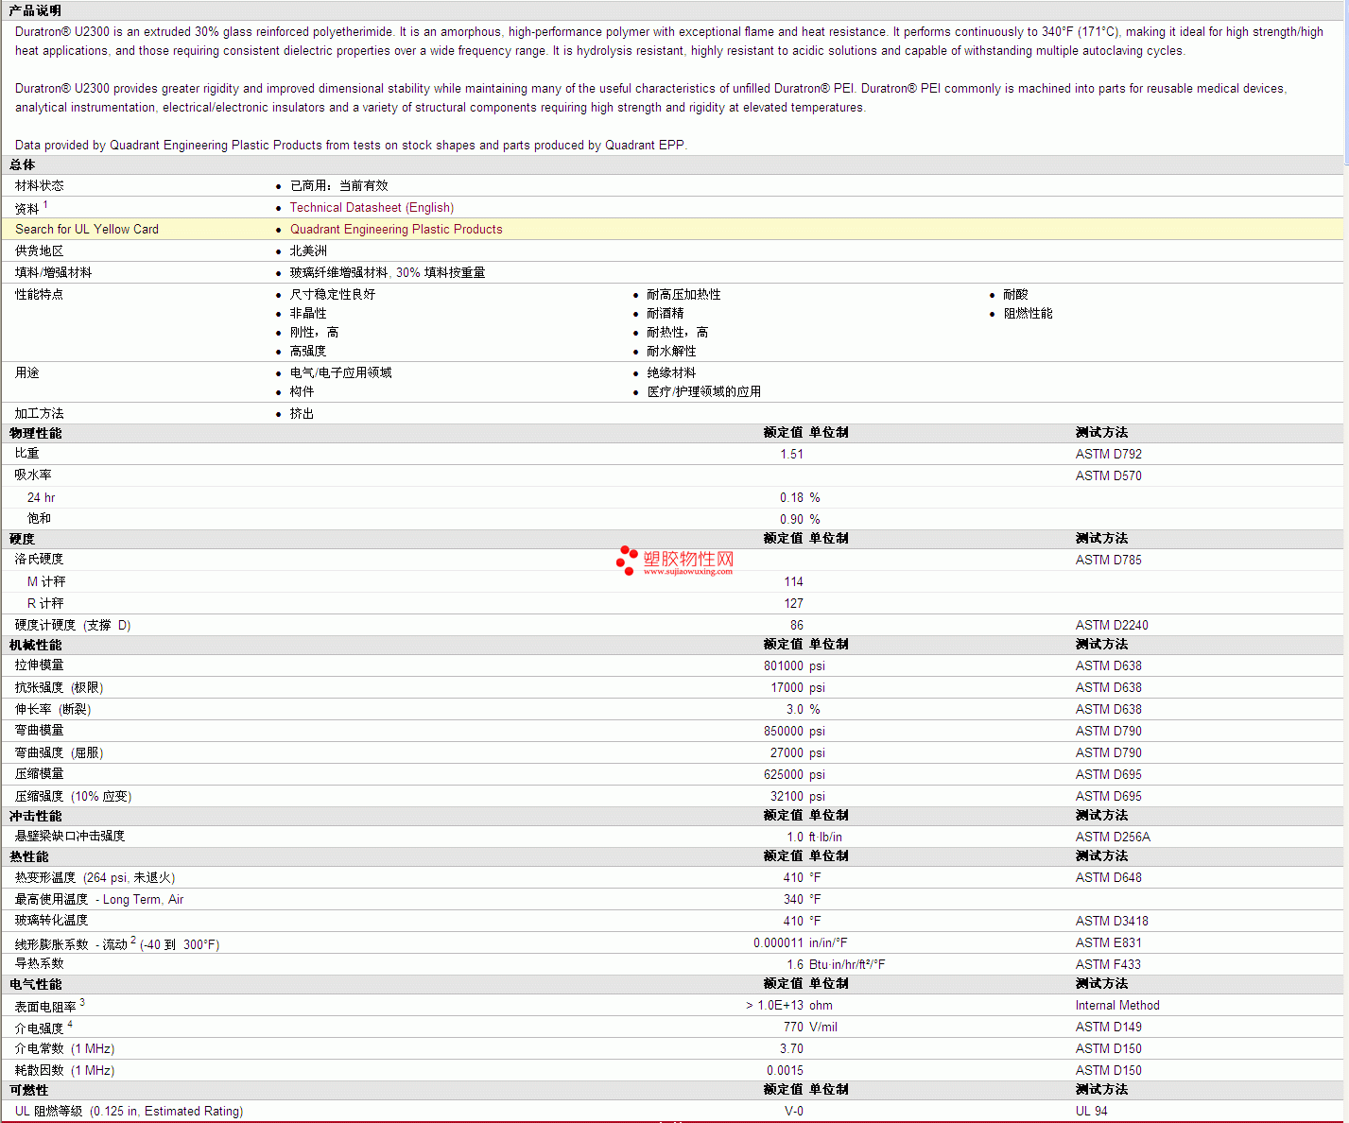Click the "ASTM D792" test method
Screen dimensions: 1349x1123
point(1109,455)
